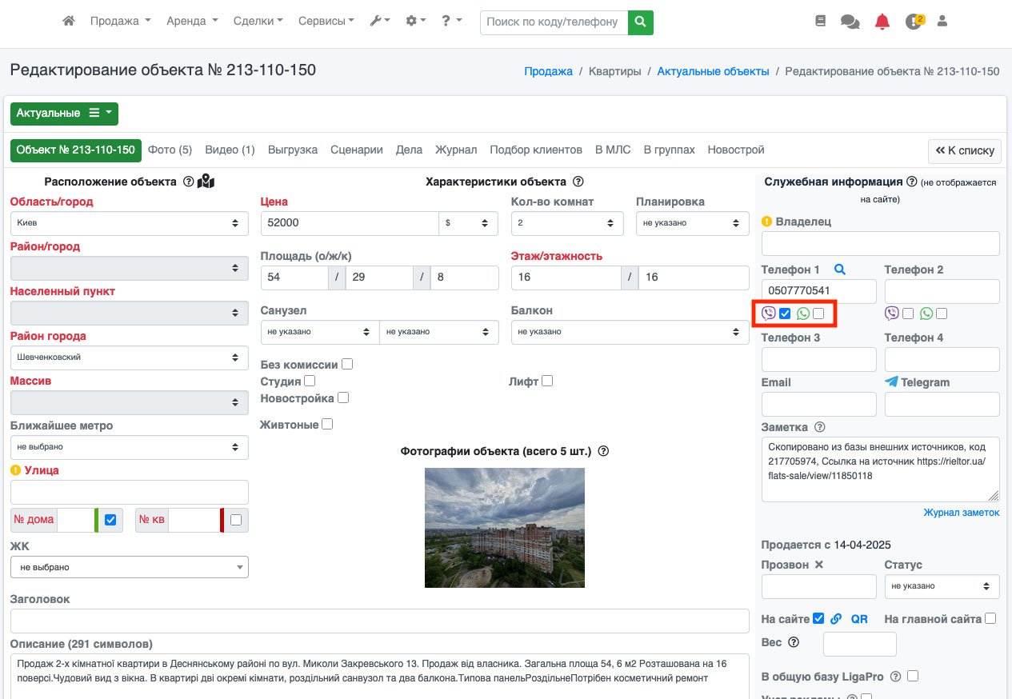Open the red notification bell
The height and width of the screenshot is (699, 1012).
coord(882,22)
